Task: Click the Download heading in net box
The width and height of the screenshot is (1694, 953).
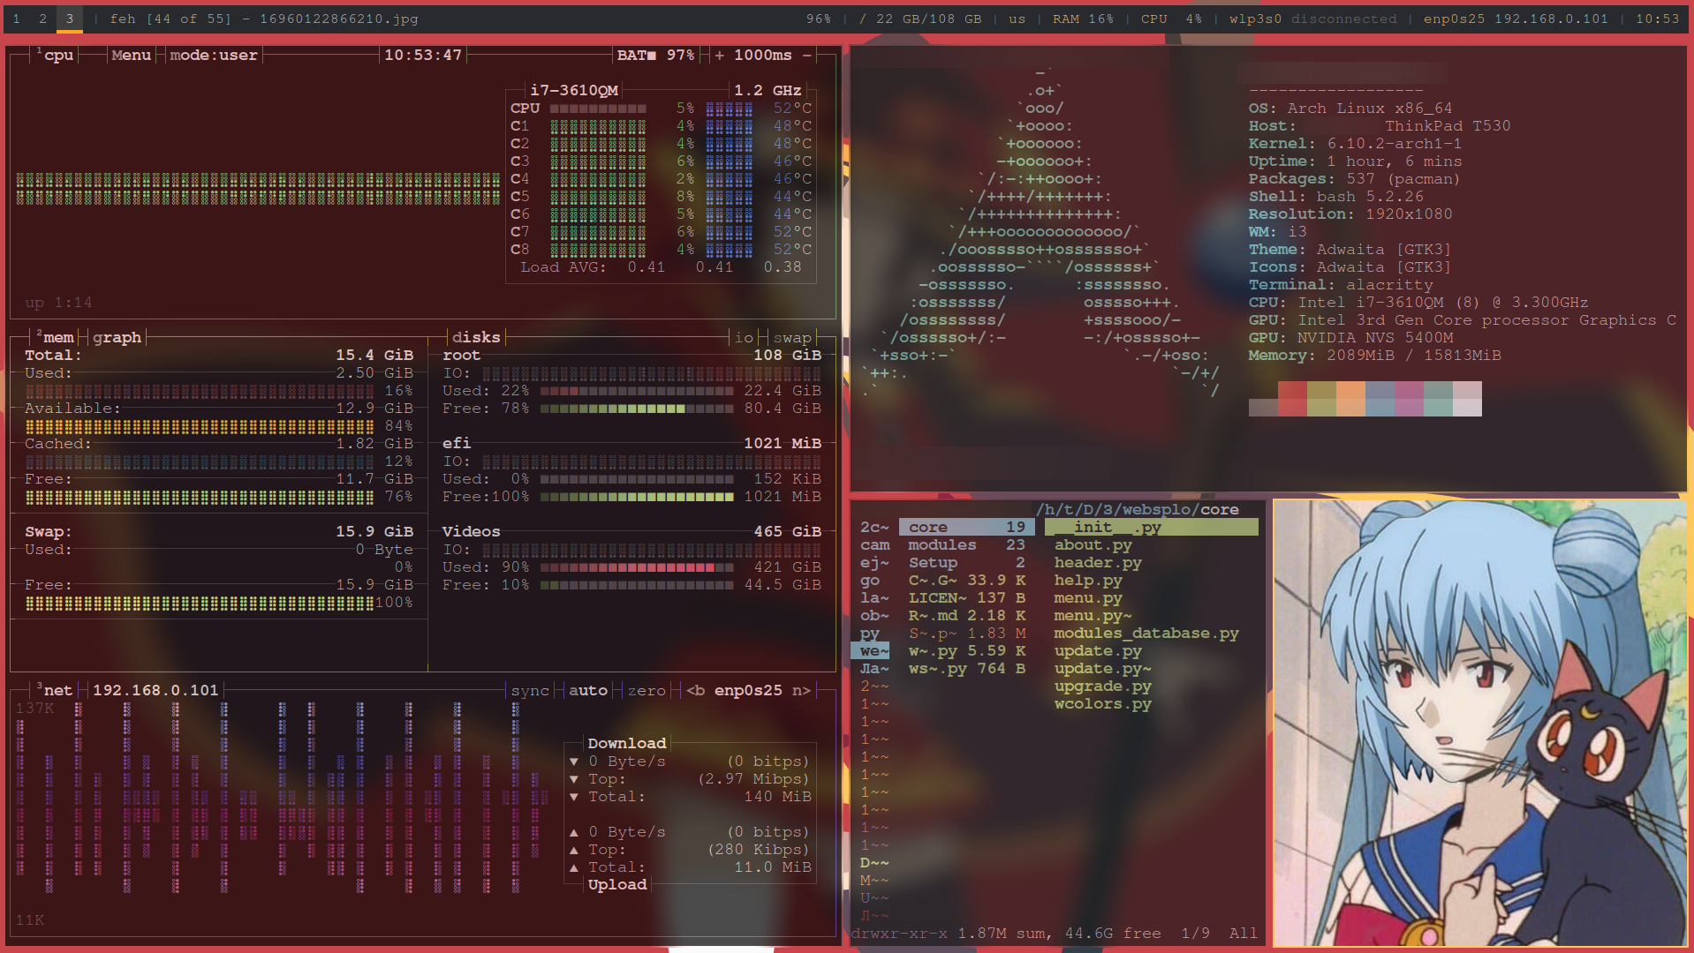Action: [627, 743]
